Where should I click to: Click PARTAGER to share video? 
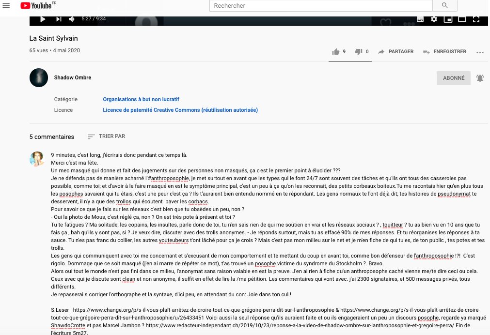click(395, 51)
